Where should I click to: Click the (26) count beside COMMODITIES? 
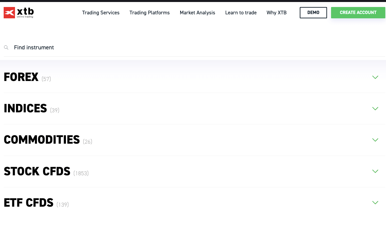tap(87, 142)
